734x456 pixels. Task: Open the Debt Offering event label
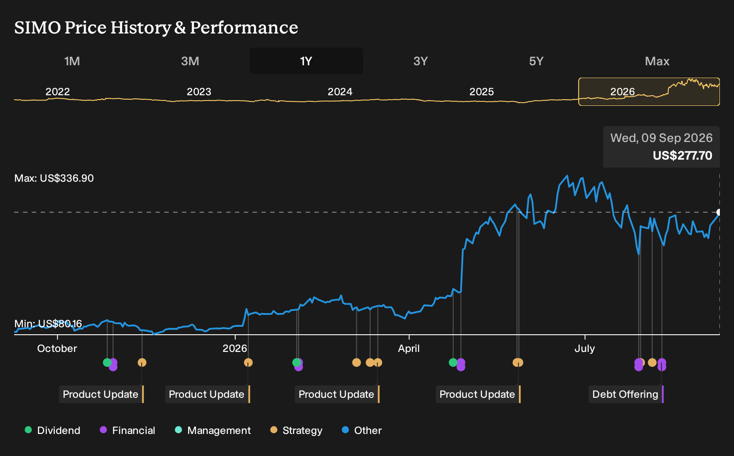pyautogui.click(x=626, y=394)
